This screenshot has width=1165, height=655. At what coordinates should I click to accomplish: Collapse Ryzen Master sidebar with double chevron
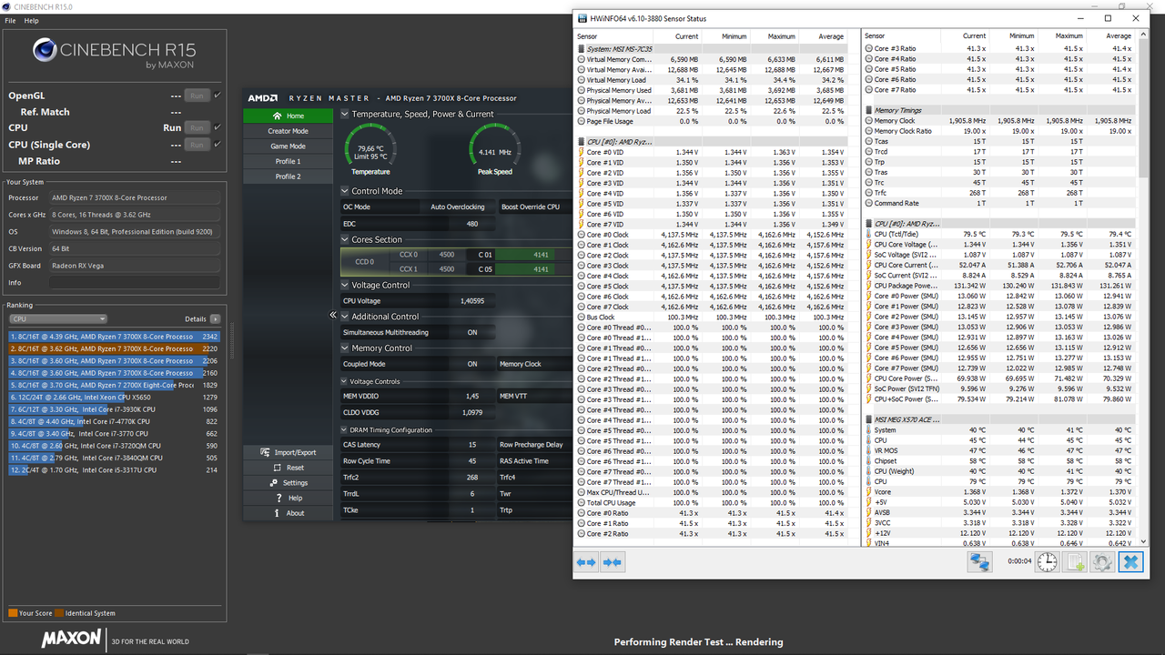pos(332,315)
